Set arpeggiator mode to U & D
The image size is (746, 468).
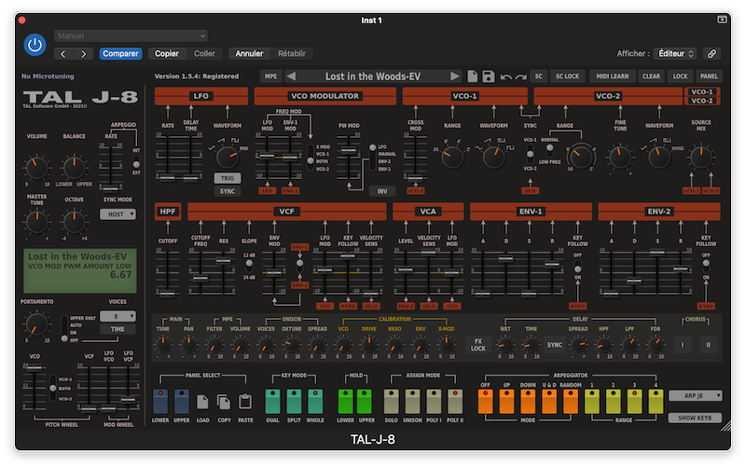549,402
